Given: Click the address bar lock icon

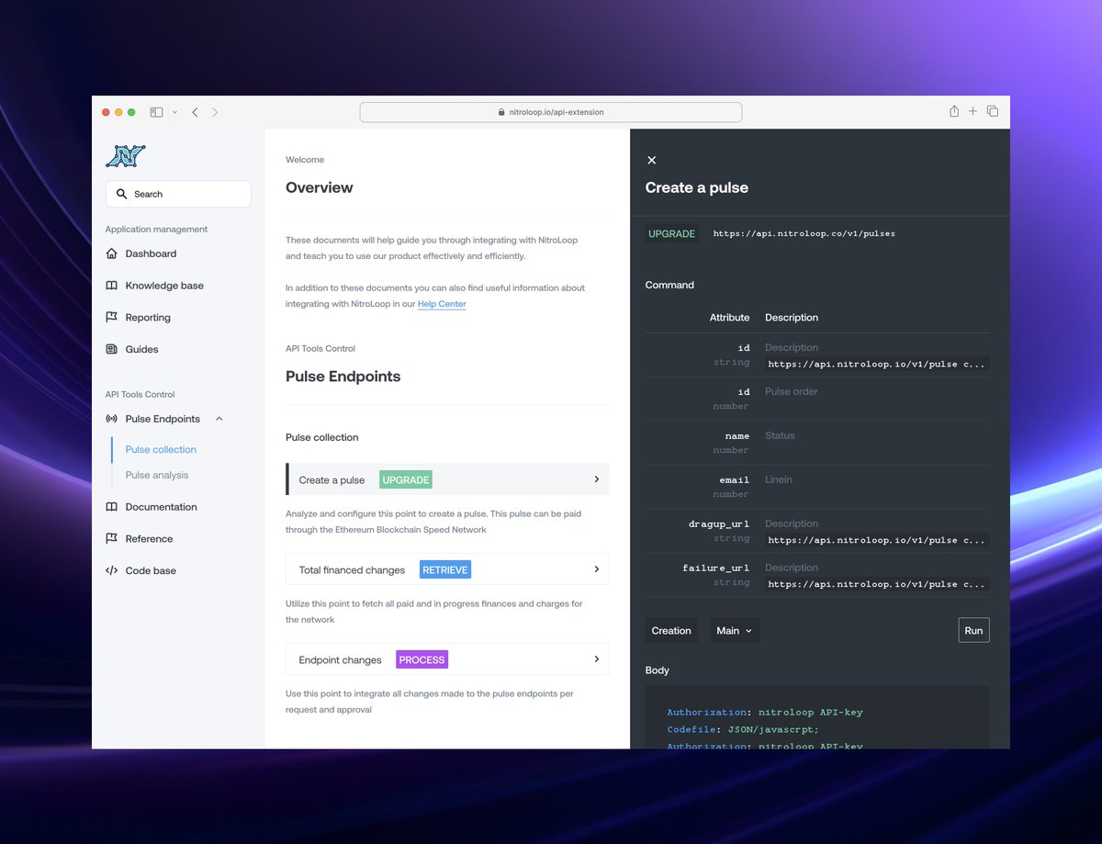Looking at the screenshot, I should [501, 112].
